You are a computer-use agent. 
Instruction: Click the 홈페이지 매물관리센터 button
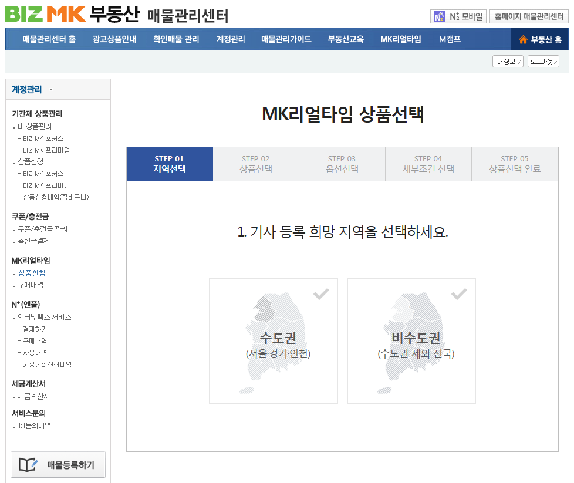(x=529, y=16)
